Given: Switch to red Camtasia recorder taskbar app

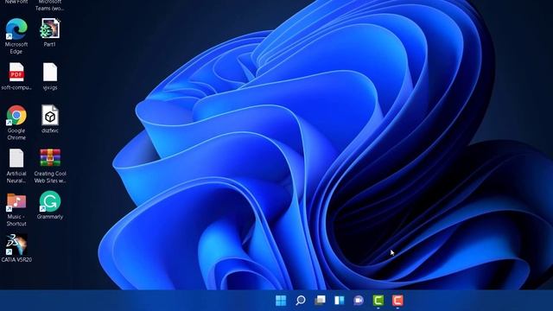Looking at the screenshot, I should click(x=397, y=301).
